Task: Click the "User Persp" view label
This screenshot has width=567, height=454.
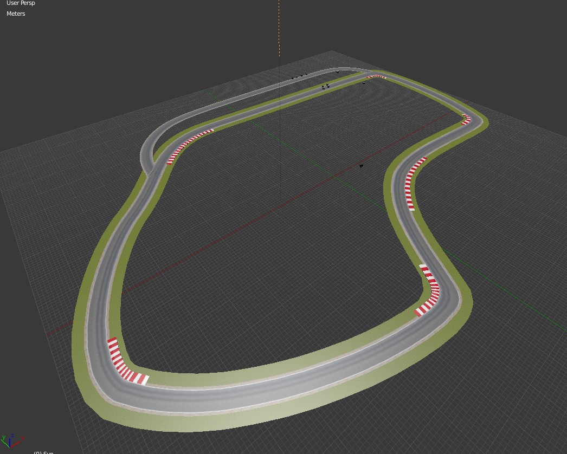Action: tap(21, 3)
